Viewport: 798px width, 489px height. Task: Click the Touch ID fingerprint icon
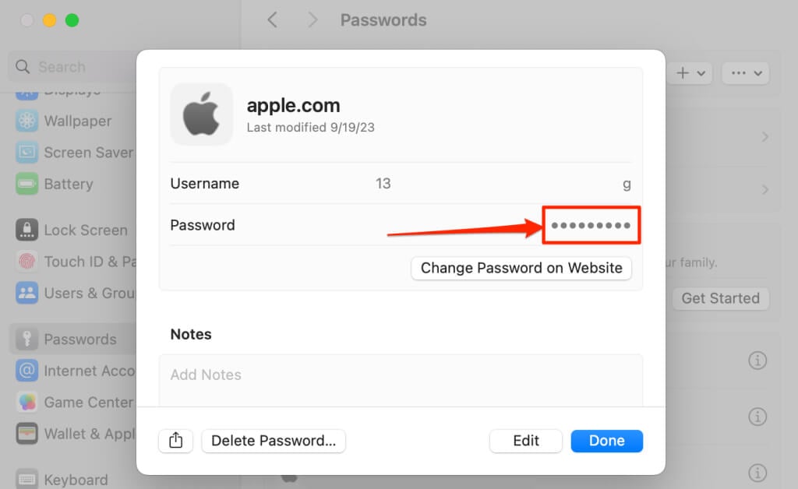(x=27, y=262)
